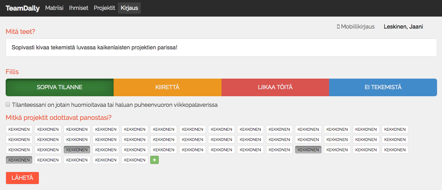
Task: Deselect the grey KEKKONEN tag in fourth row
Action: tap(19, 160)
